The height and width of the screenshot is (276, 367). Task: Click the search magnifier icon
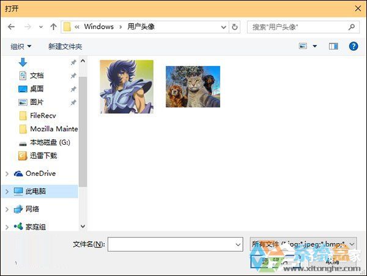click(352, 27)
